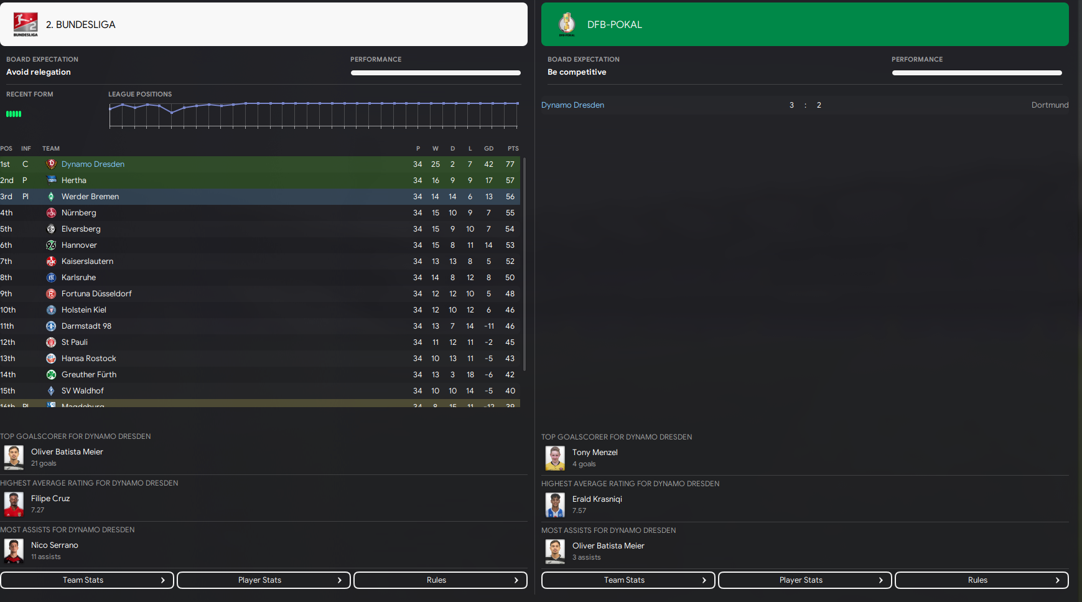Expand Team Stats under 2. Bundesliga

click(87, 580)
